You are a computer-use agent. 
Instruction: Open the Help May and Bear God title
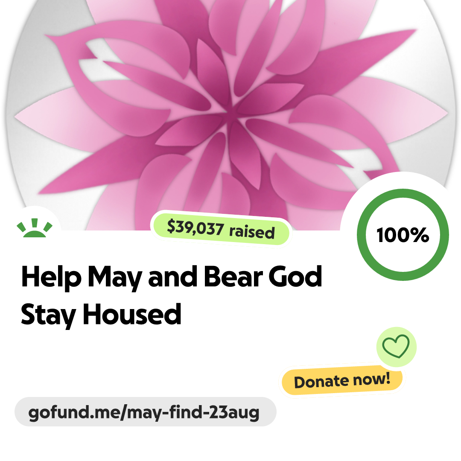[172, 277]
